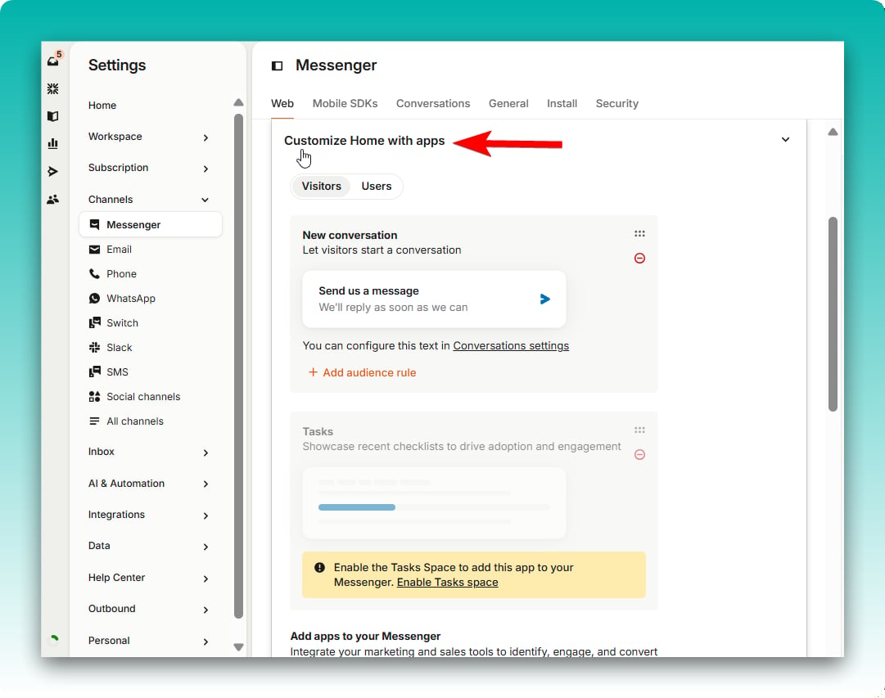Click the main page scroll-up arrow
Viewport: 885px width, 698px height.
pyautogui.click(x=833, y=132)
